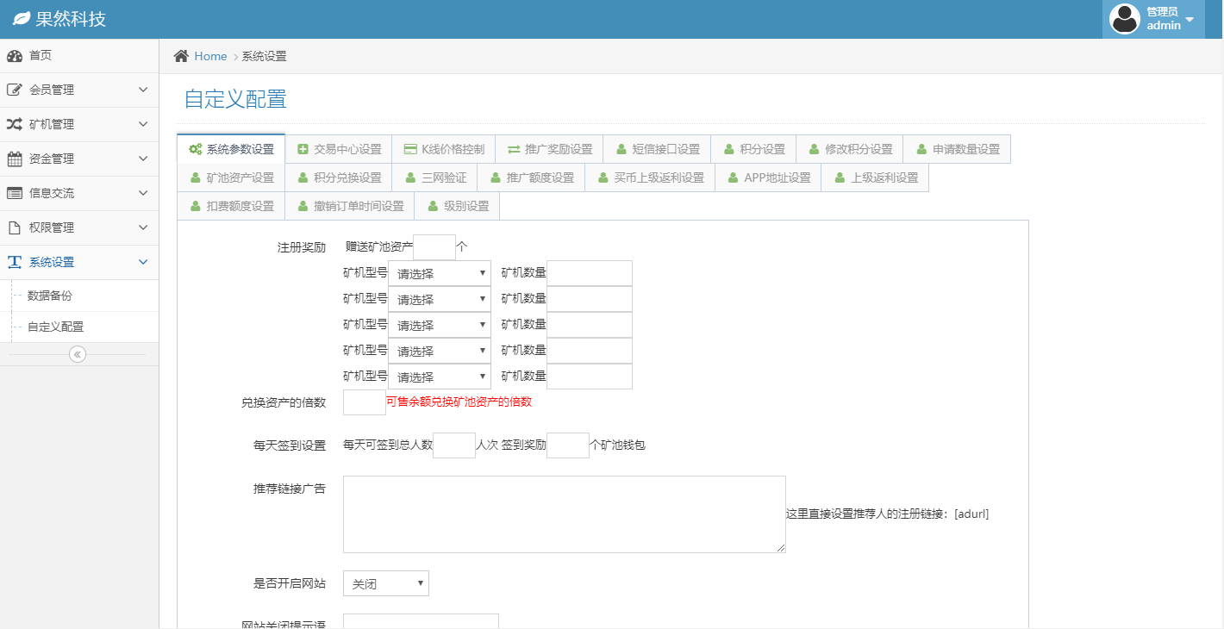This screenshot has height=629, width=1224.
Task: Click the calendar icon beside 资金管理
Action: 15,159
